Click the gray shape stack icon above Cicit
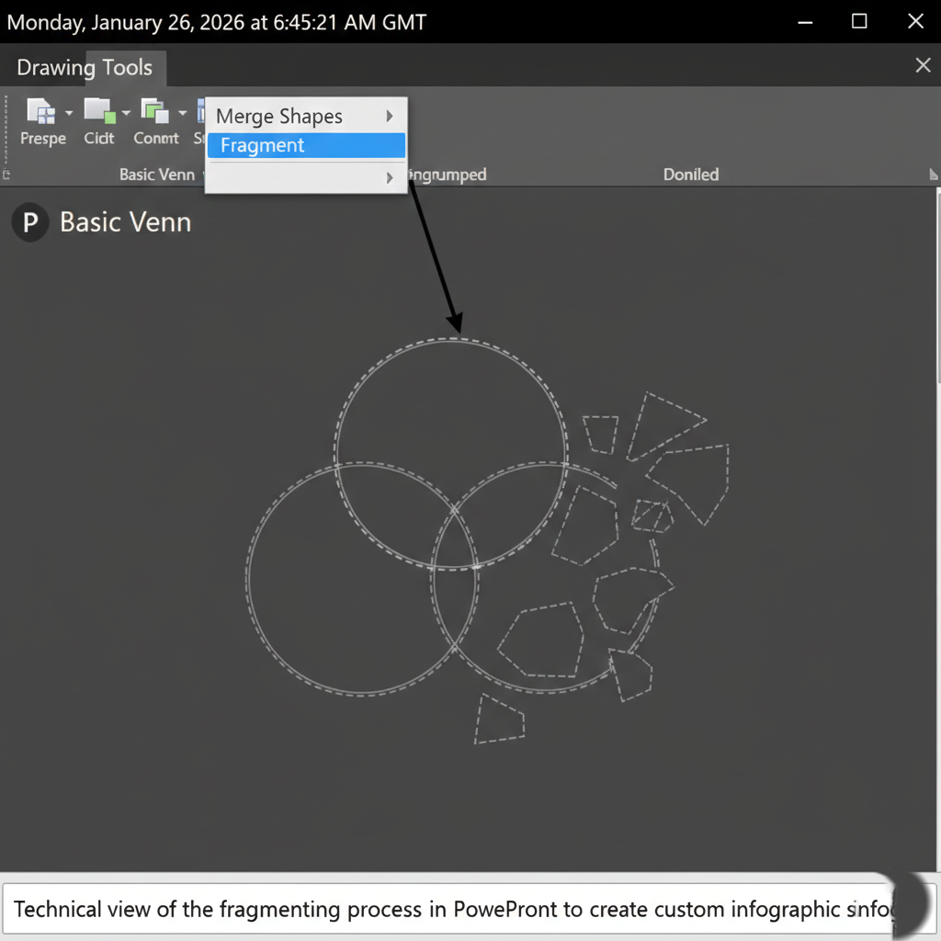 pyautogui.click(x=98, y=108)
